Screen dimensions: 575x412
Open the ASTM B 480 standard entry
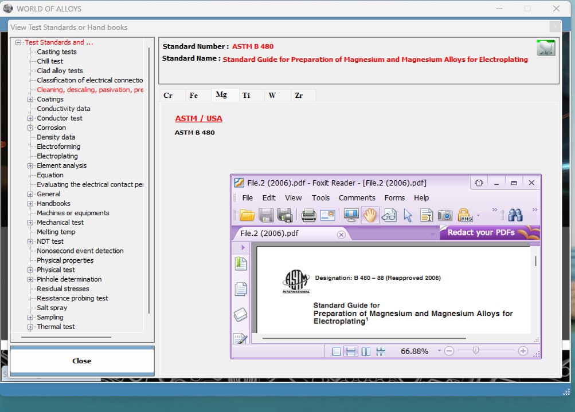(x=195, y=133)
